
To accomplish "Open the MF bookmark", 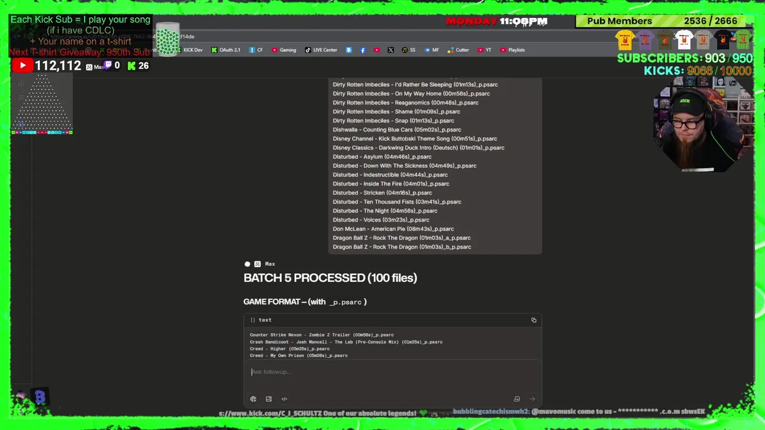I will tap(432, 50).
